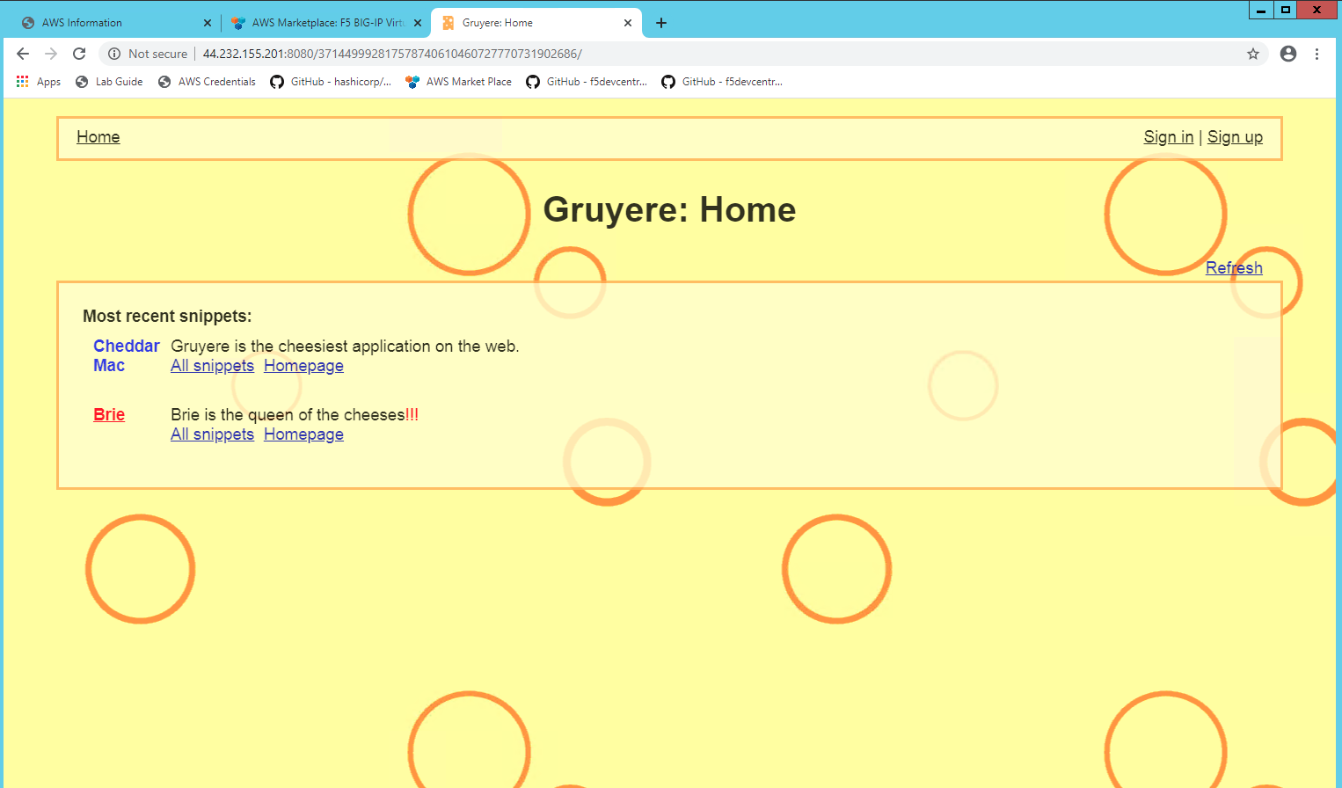Open the last GitHub f5devcentr bookmark
This screenshot has width=1342, height=788.
pos(722,82)
